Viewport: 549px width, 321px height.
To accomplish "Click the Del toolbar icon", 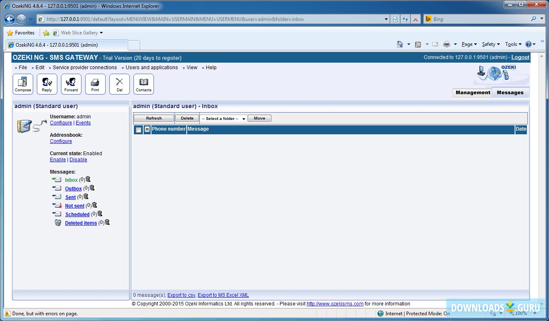I will pos(120,84).
